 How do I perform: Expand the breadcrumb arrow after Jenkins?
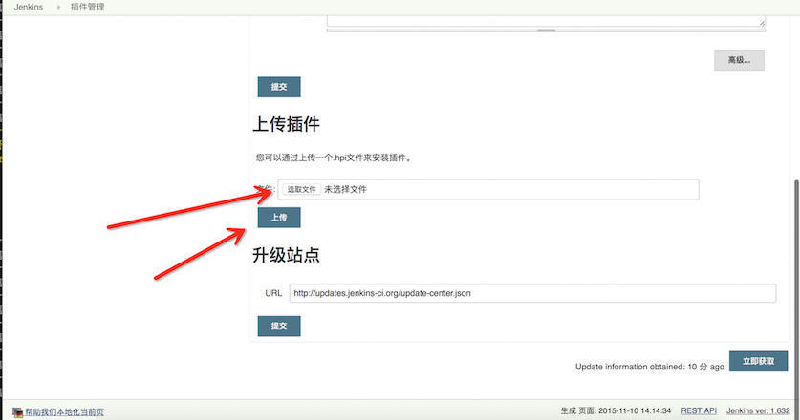56,7
